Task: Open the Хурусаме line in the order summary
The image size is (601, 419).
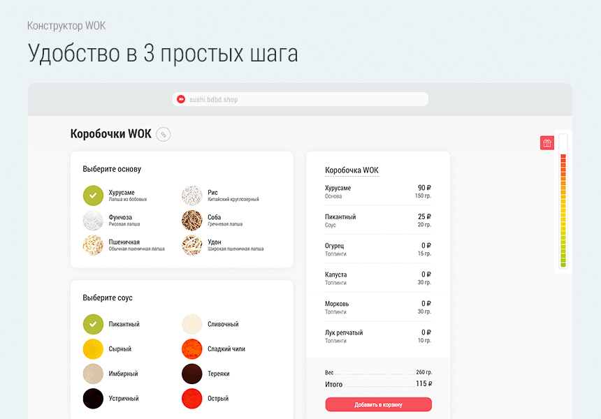Action: (377, 191)
